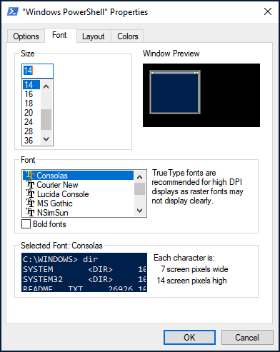Pick font size 20

coord(31,113)
